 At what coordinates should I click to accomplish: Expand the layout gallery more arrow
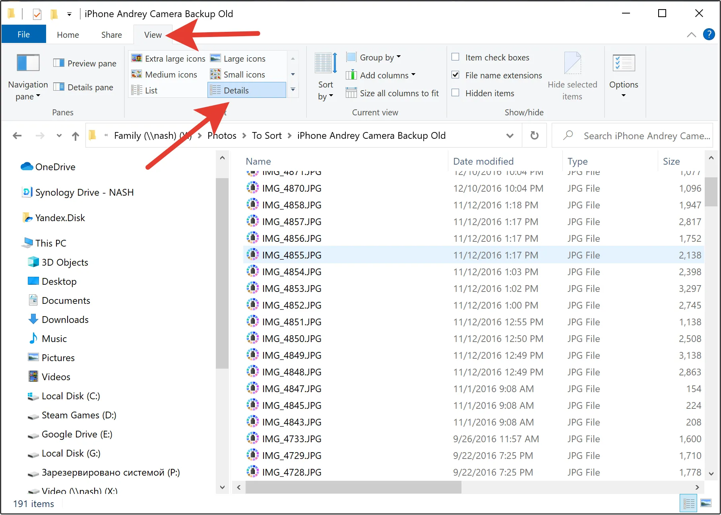[x=293, y=90]
